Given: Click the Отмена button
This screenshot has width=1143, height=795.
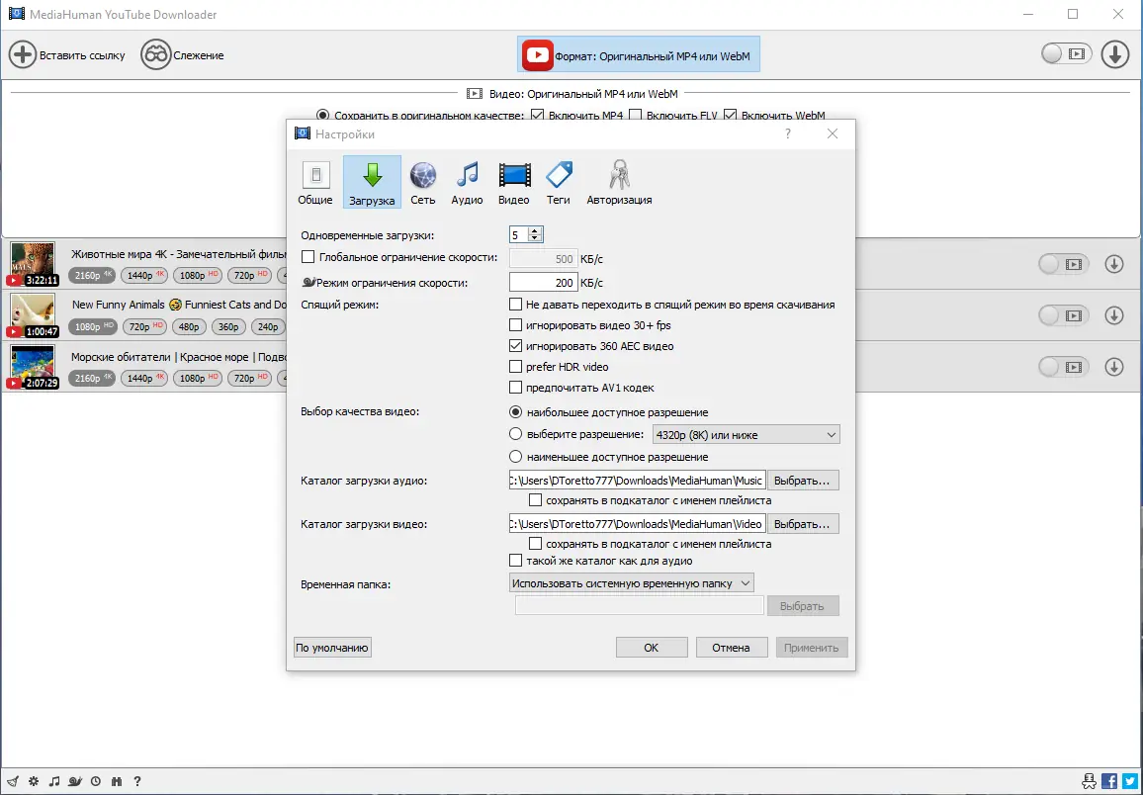Looking at the screenshot, I should 731,647.
